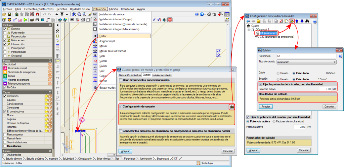344x167 pixels.
Task: Click the delete (red slash) icon in cuadro toolbar
Action: [281, 21]
